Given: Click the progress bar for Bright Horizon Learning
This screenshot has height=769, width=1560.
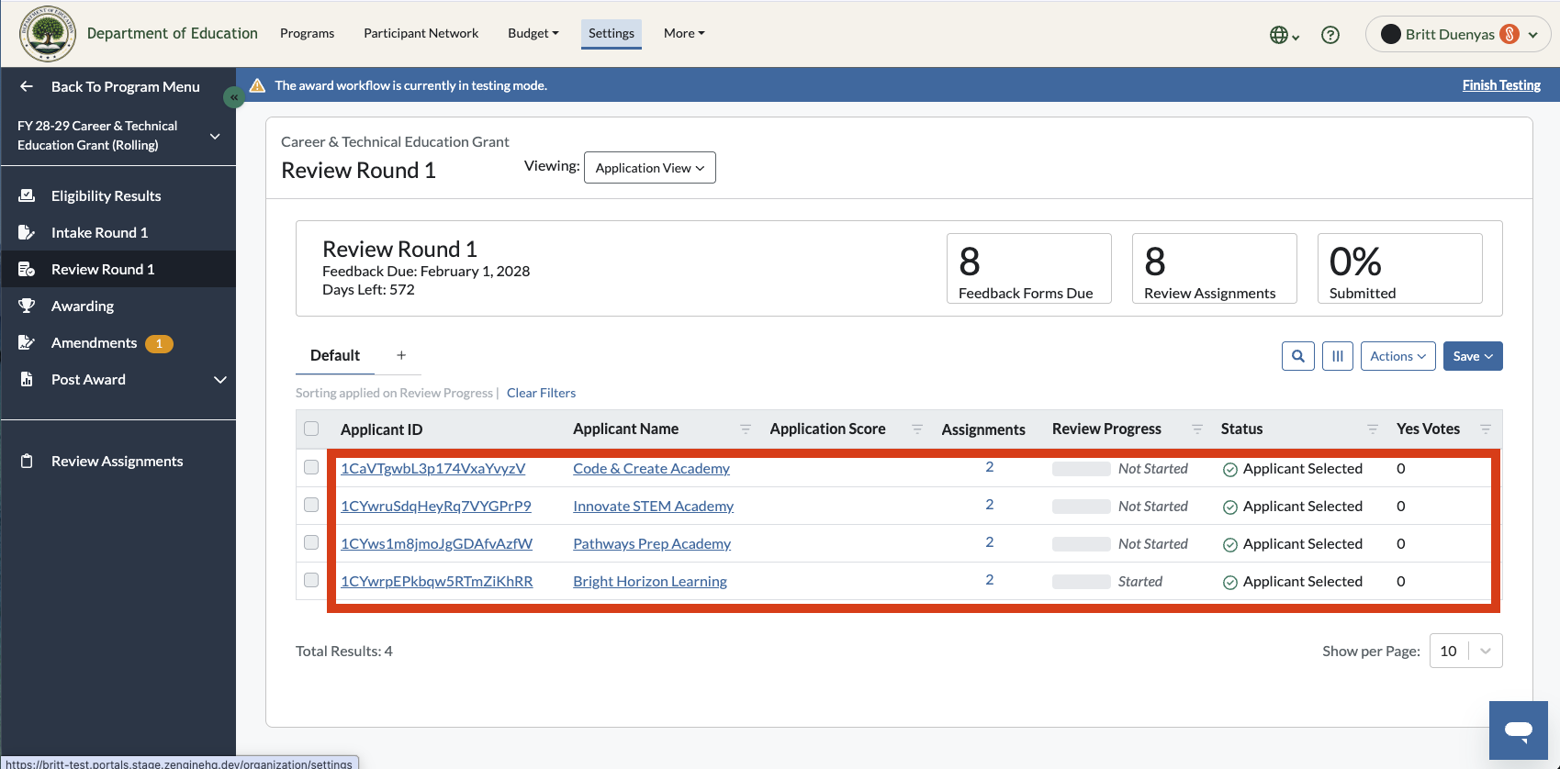Looking at the screenshot, I should (1082, 582).
